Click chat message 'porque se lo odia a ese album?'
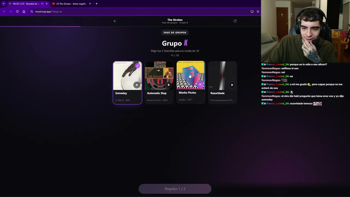Viewport: 350px width, 197px height. (308, 65)
